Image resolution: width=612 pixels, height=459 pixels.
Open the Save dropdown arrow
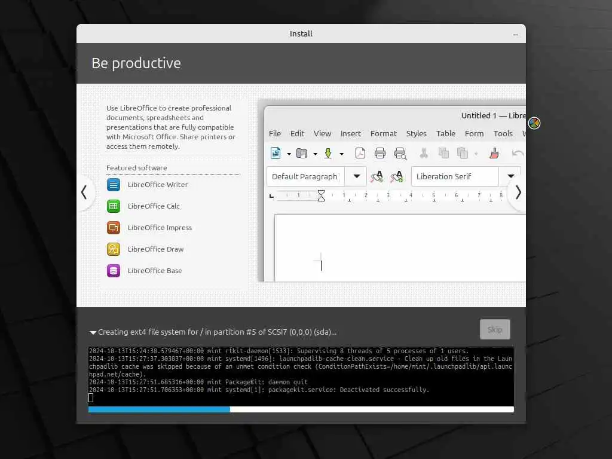point(341,154)
